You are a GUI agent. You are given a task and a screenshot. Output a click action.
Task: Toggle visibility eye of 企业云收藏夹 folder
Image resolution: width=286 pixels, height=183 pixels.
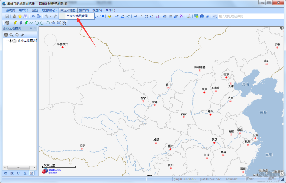11,41
